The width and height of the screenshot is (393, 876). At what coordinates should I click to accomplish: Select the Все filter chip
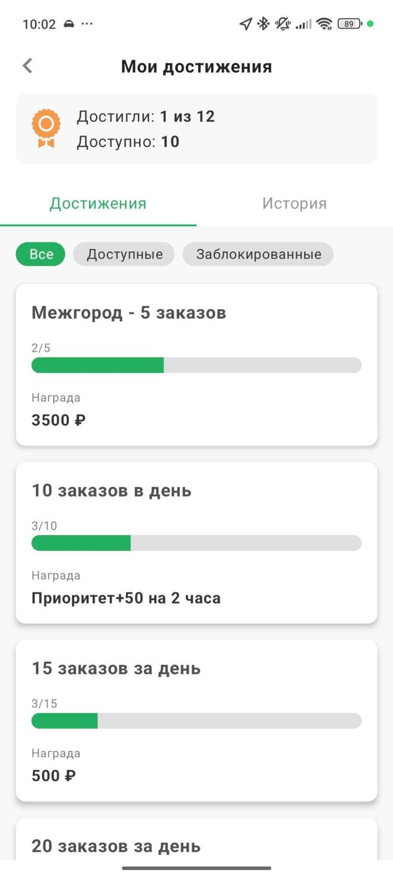(x=41, y=254)
